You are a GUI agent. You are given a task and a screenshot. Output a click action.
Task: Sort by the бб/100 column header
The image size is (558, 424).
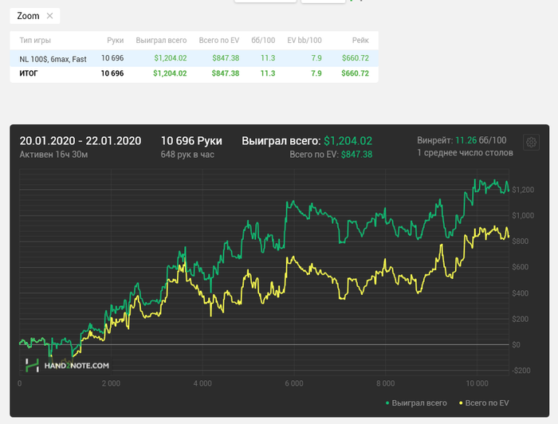[263, 41]
